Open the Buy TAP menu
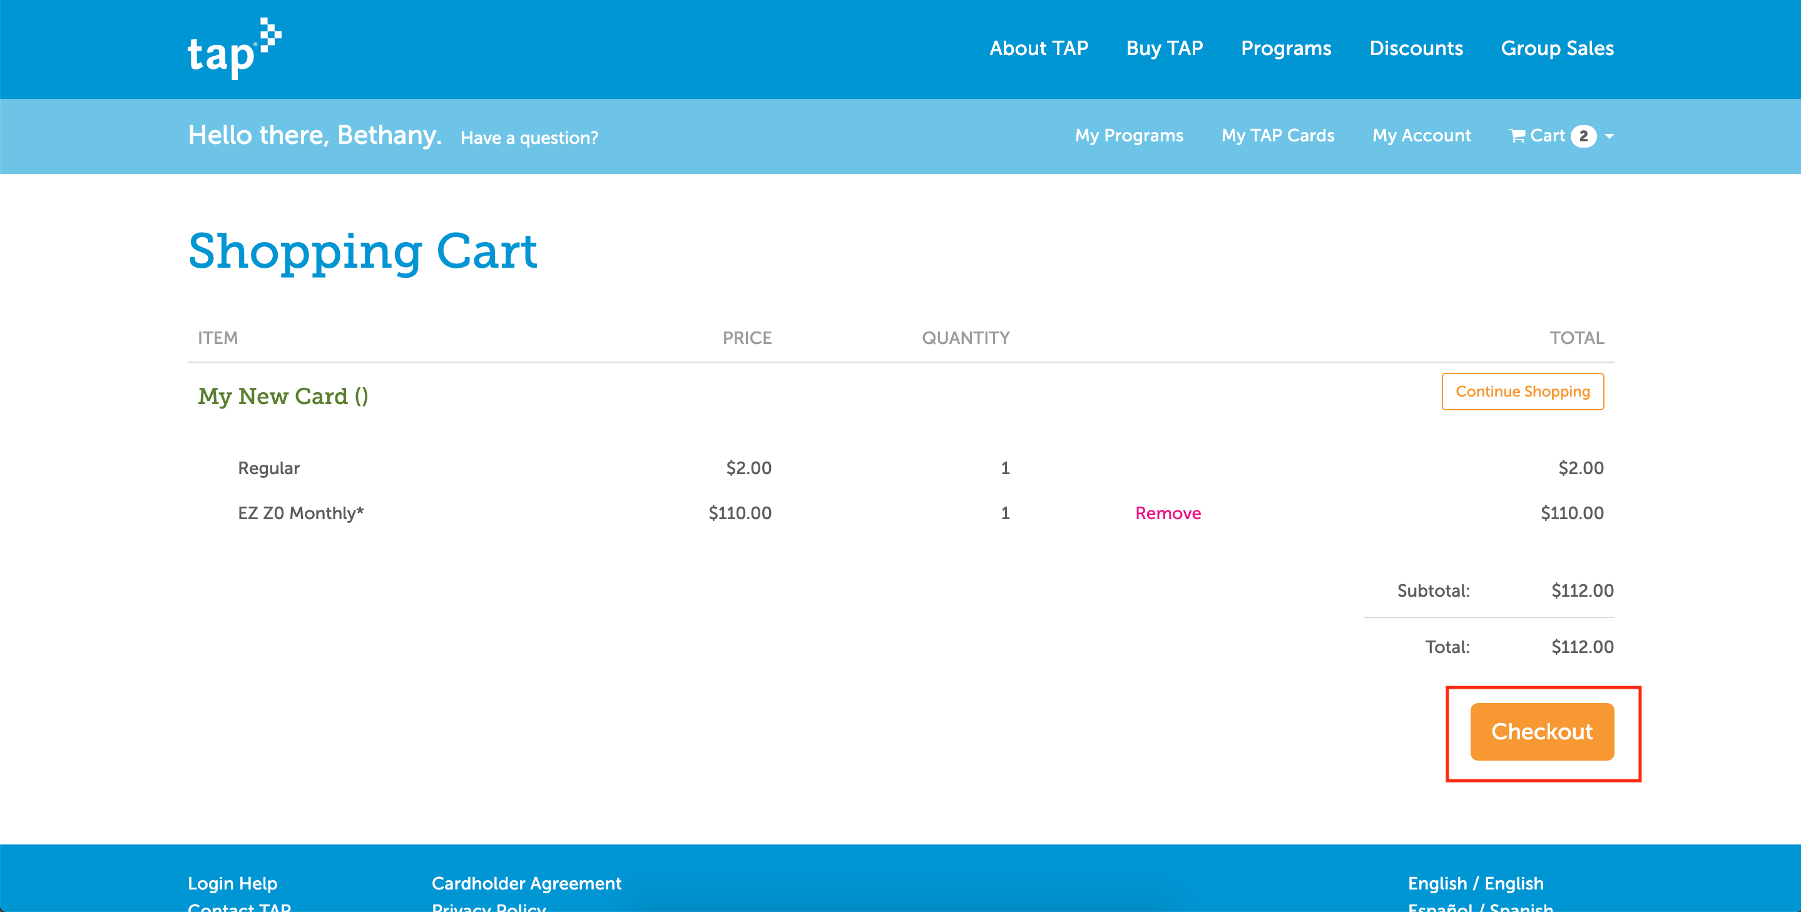The image size is (1801, 912). [x=1164, y=48]
